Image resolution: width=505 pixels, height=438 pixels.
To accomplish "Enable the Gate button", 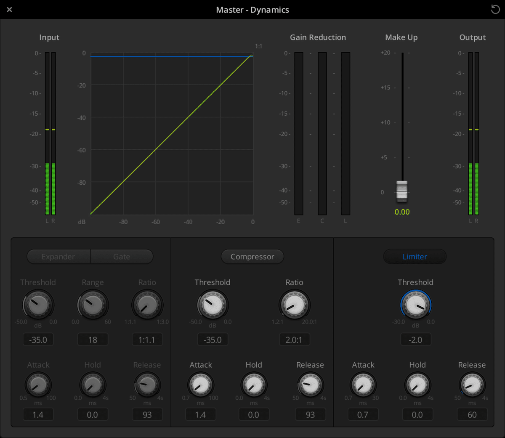I will (x=122, y=257).
